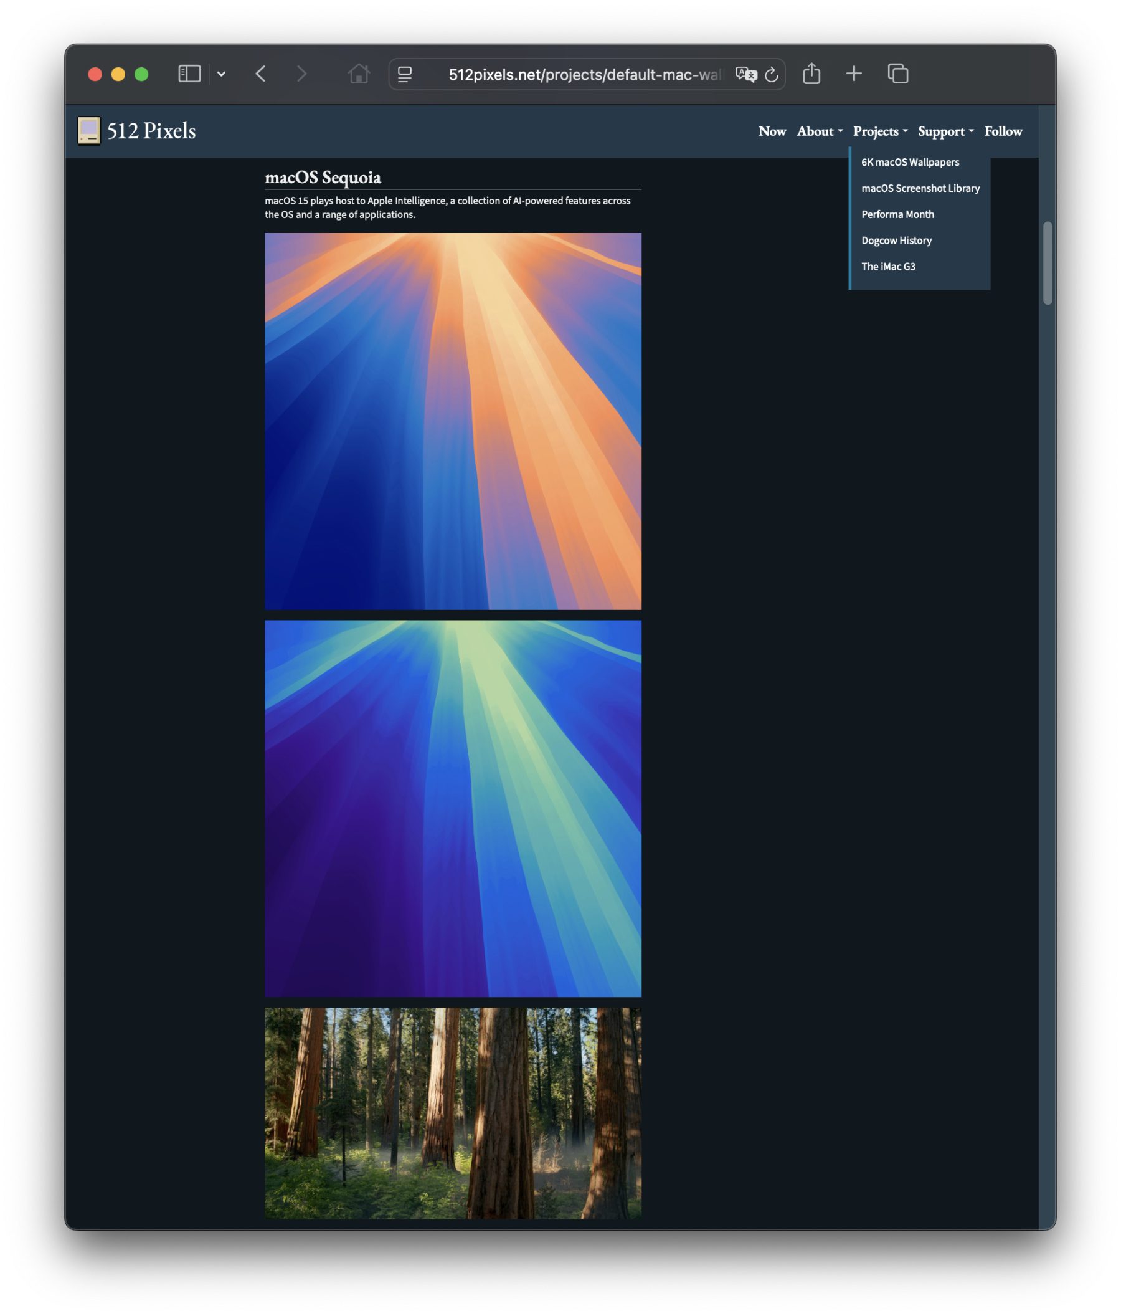This screenshot has height=1316, width=1121.
Task: Click the page vertical scrollbar thumb
Action: tap(1048, 263)
